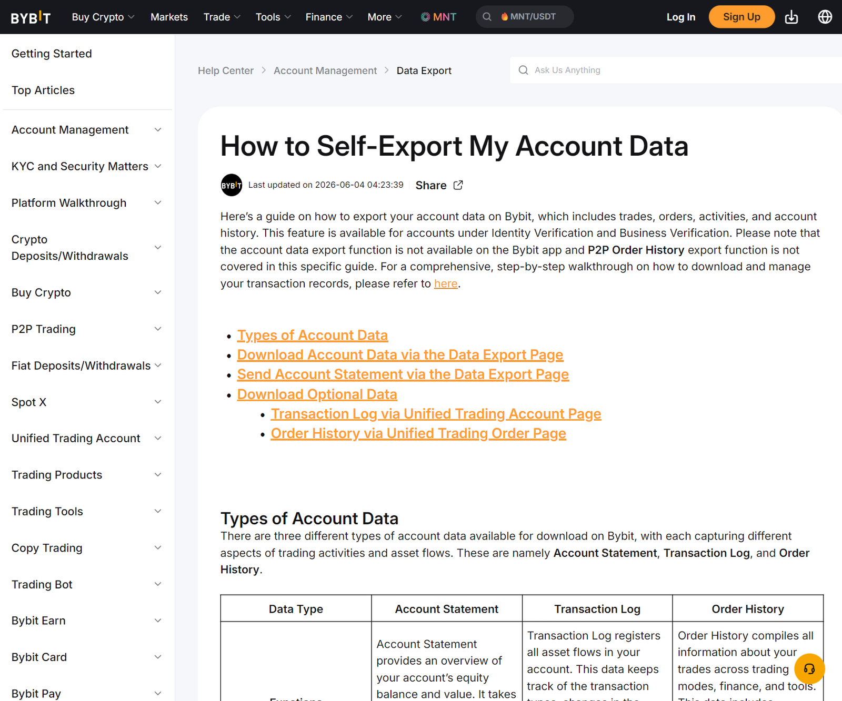Viewport: 842px width, 701px height.
Task: Open the Tools header dropdown
Action: tap(273, 17)
